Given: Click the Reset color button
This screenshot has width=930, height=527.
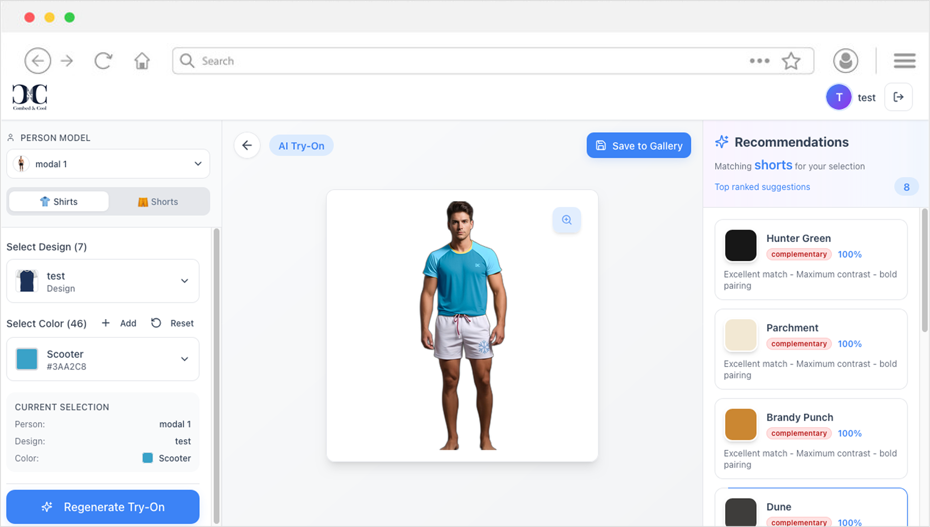Looking at the screenshot, I should pos(172,323).
